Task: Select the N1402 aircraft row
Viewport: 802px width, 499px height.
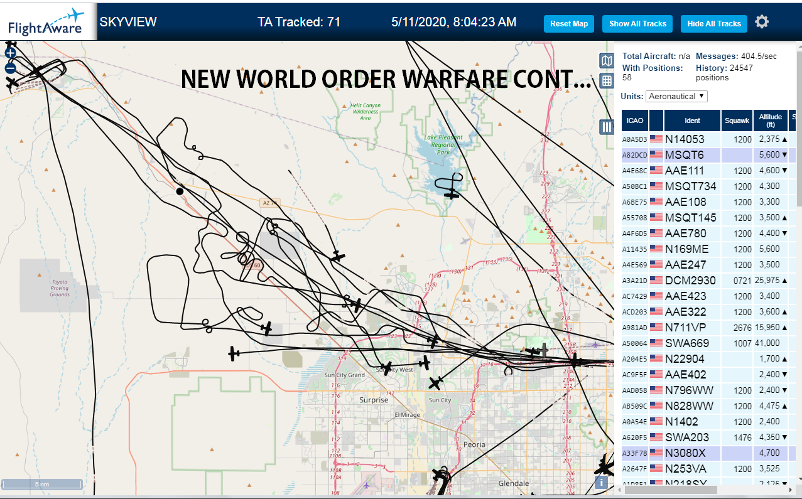Action: click(x=708, y=422)
